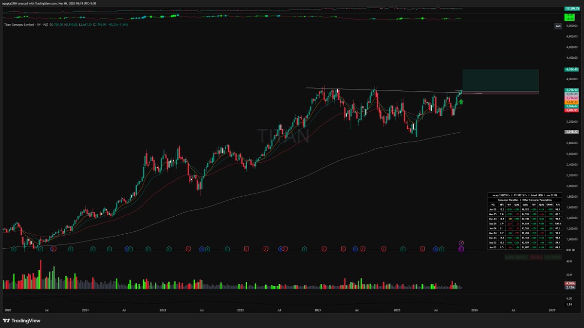Click the 4.58M volume value label
This screenshot has width=584, height=328.
tap(569, 283)
